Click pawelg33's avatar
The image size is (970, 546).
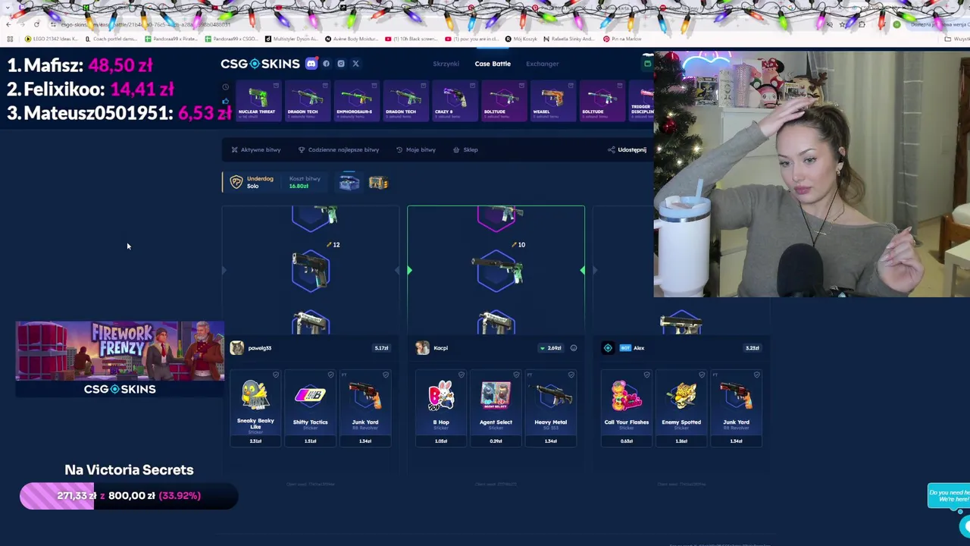click(237, 347)
